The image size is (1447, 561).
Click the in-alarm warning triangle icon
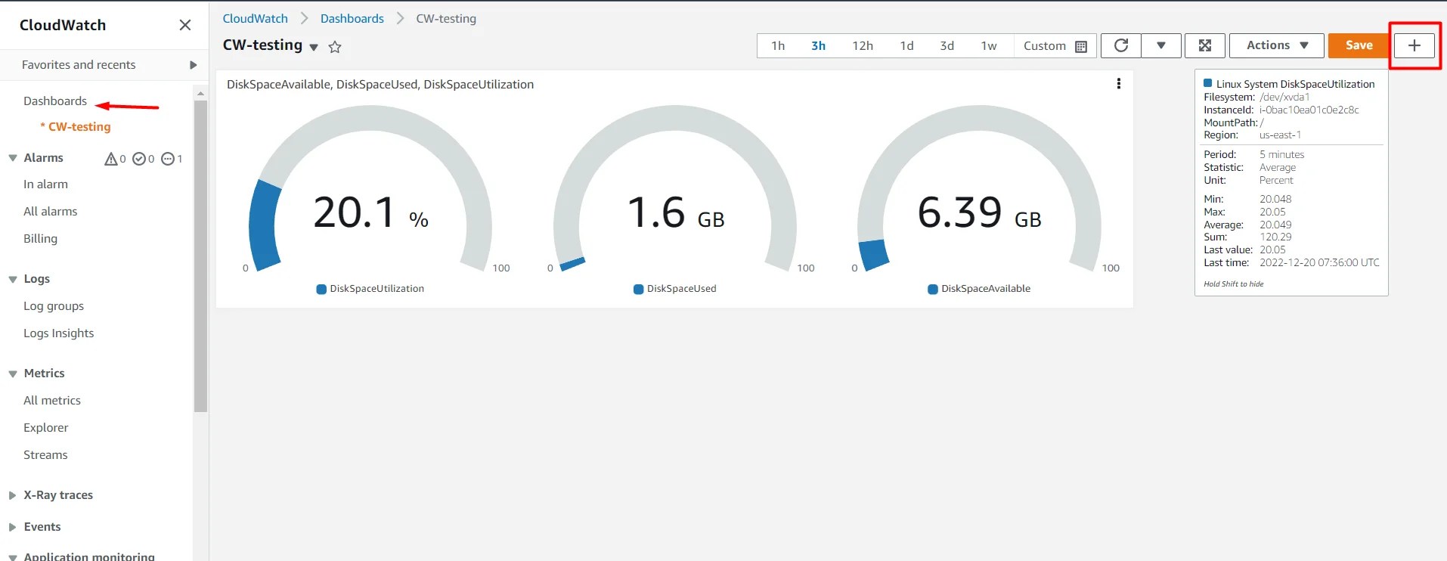tap(111, 159)
